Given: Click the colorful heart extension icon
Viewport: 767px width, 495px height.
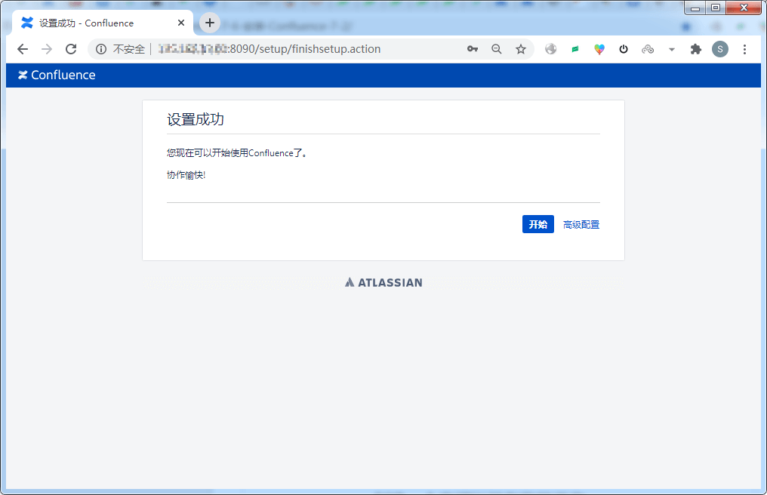Looking at the screenshot, I should coord(599,49).
